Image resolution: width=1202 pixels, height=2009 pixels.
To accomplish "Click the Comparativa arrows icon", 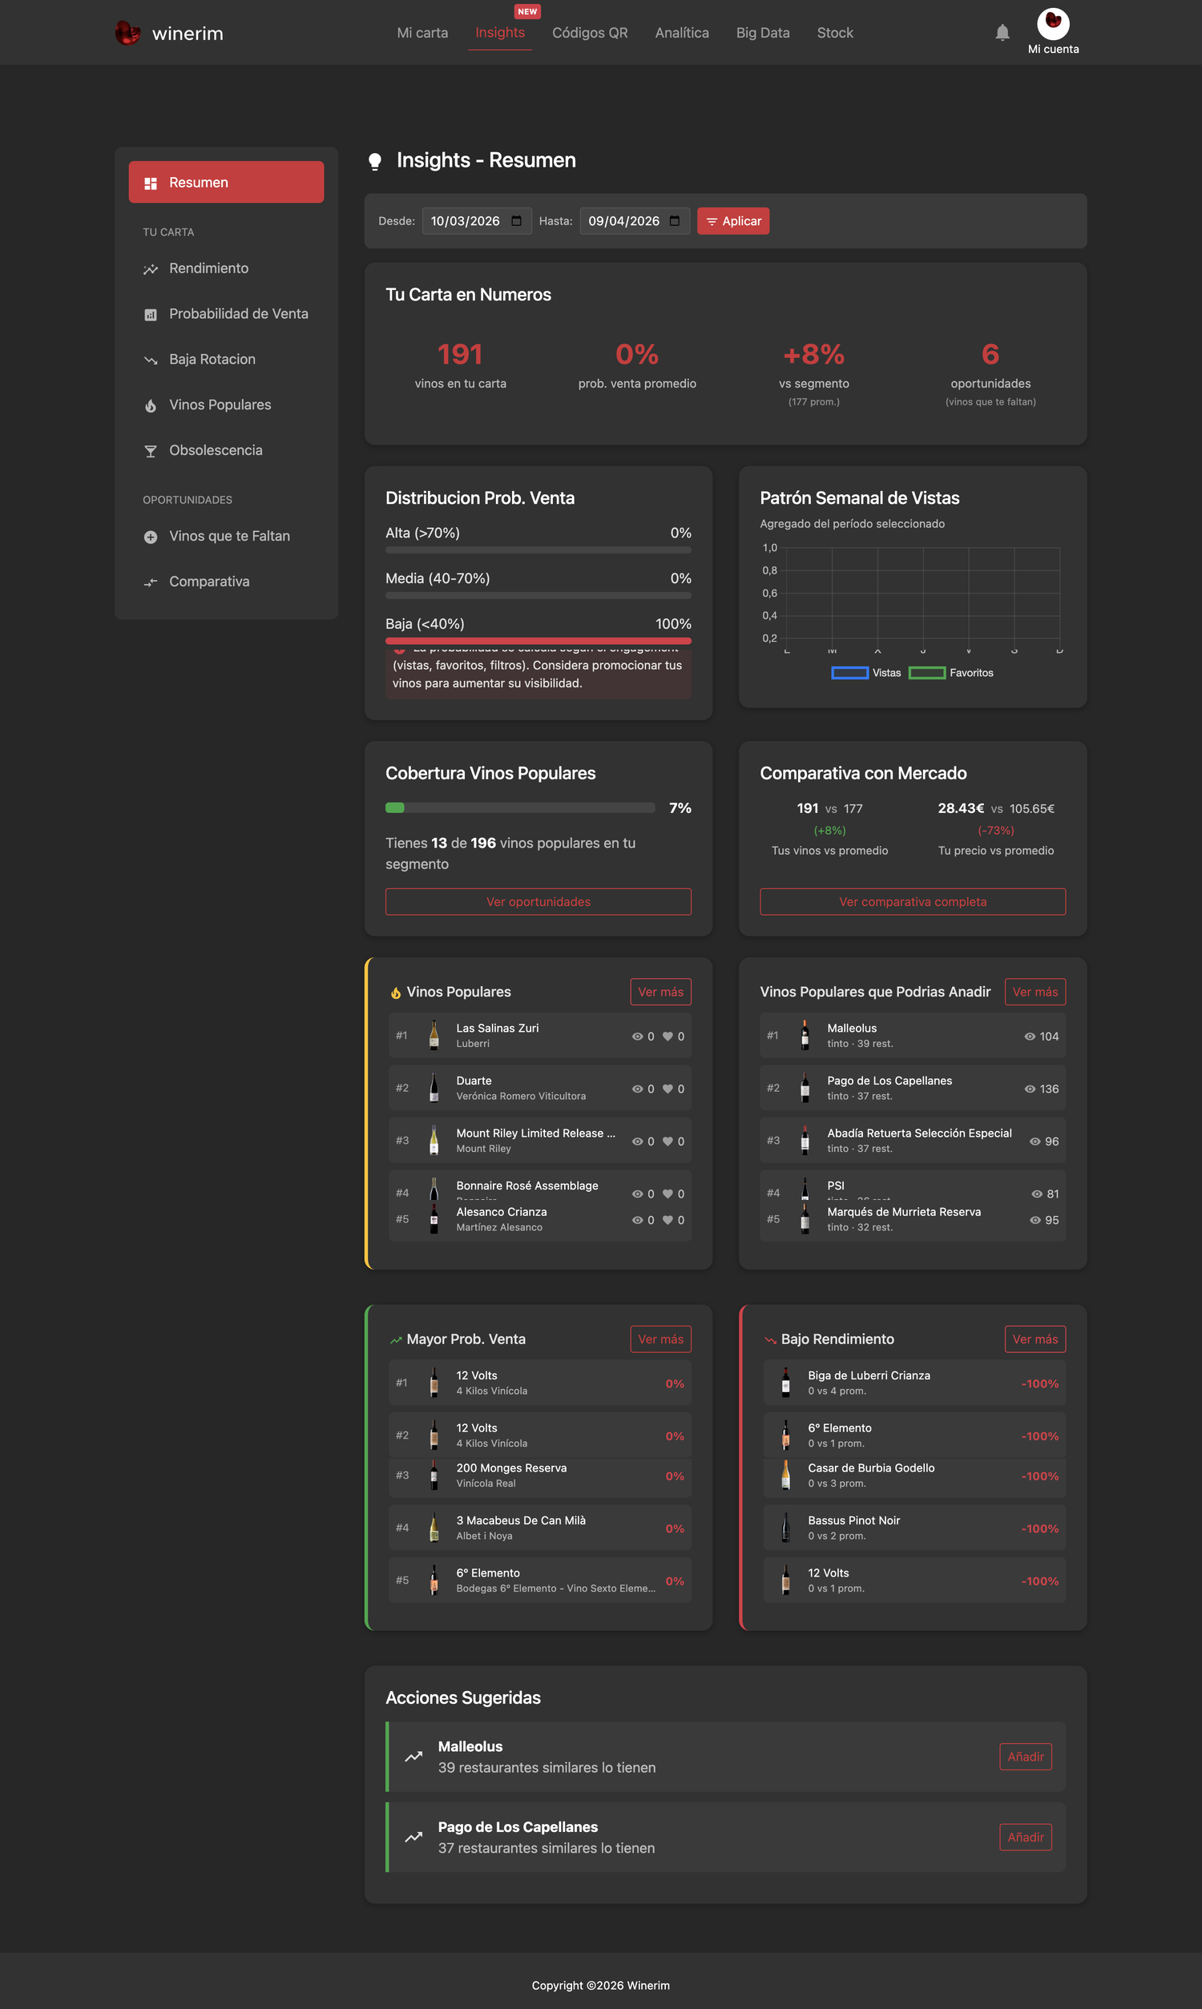I will (x=151, y=582).
